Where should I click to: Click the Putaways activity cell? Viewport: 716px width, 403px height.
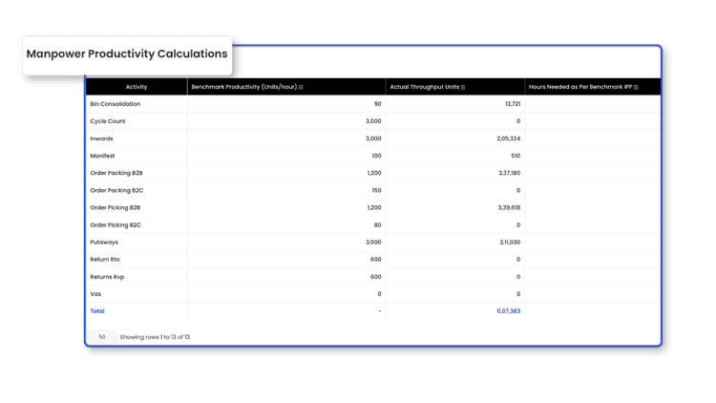[105, 242]
